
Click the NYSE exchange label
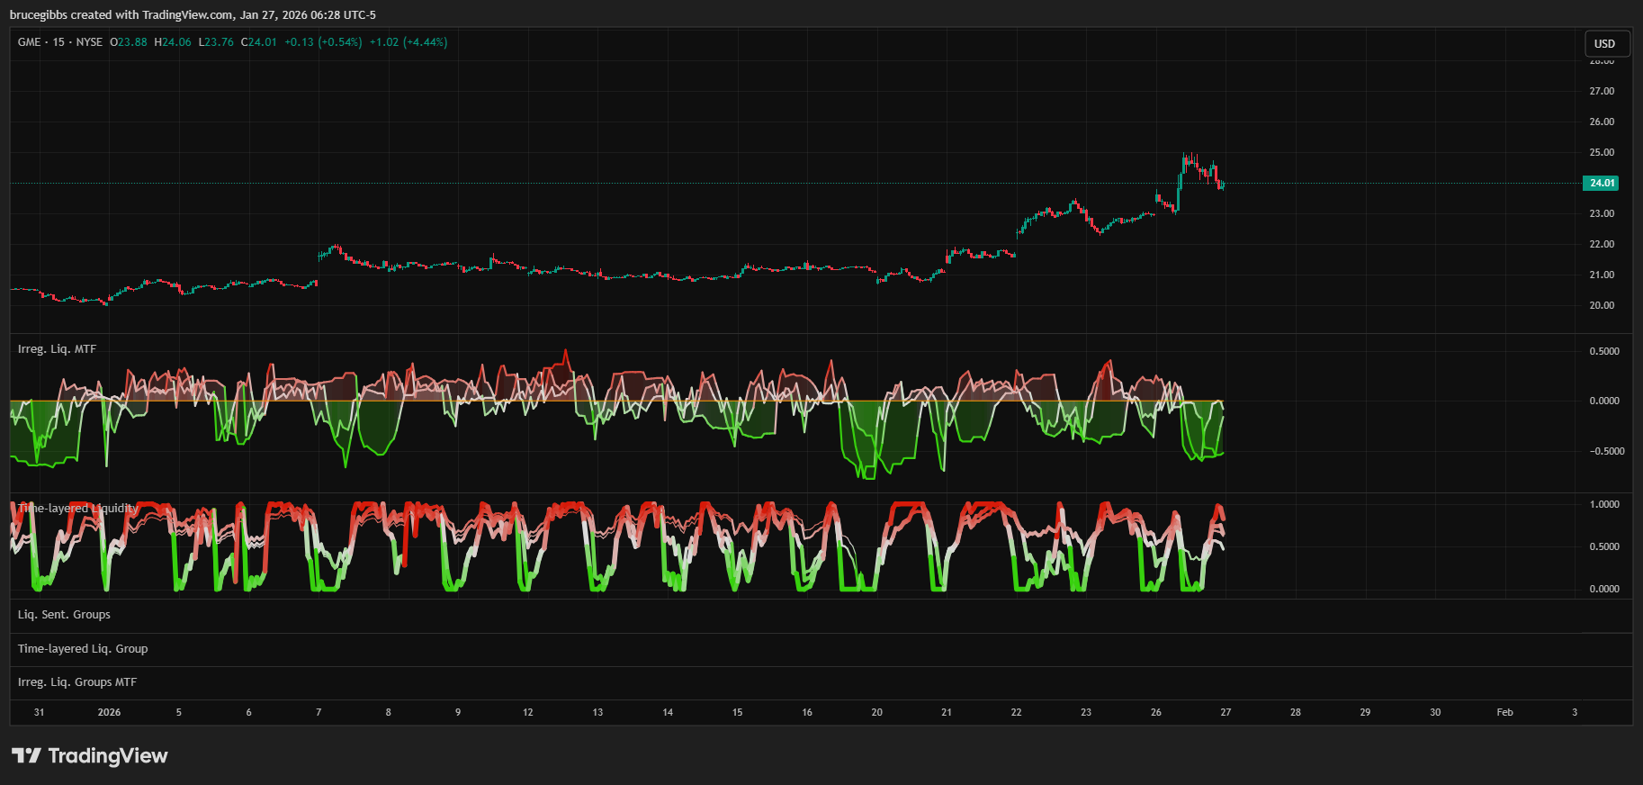pos(89,42)
